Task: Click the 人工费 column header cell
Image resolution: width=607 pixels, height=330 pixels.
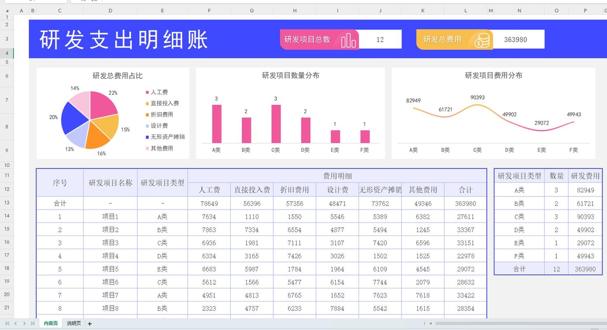Action: point(209,190)
